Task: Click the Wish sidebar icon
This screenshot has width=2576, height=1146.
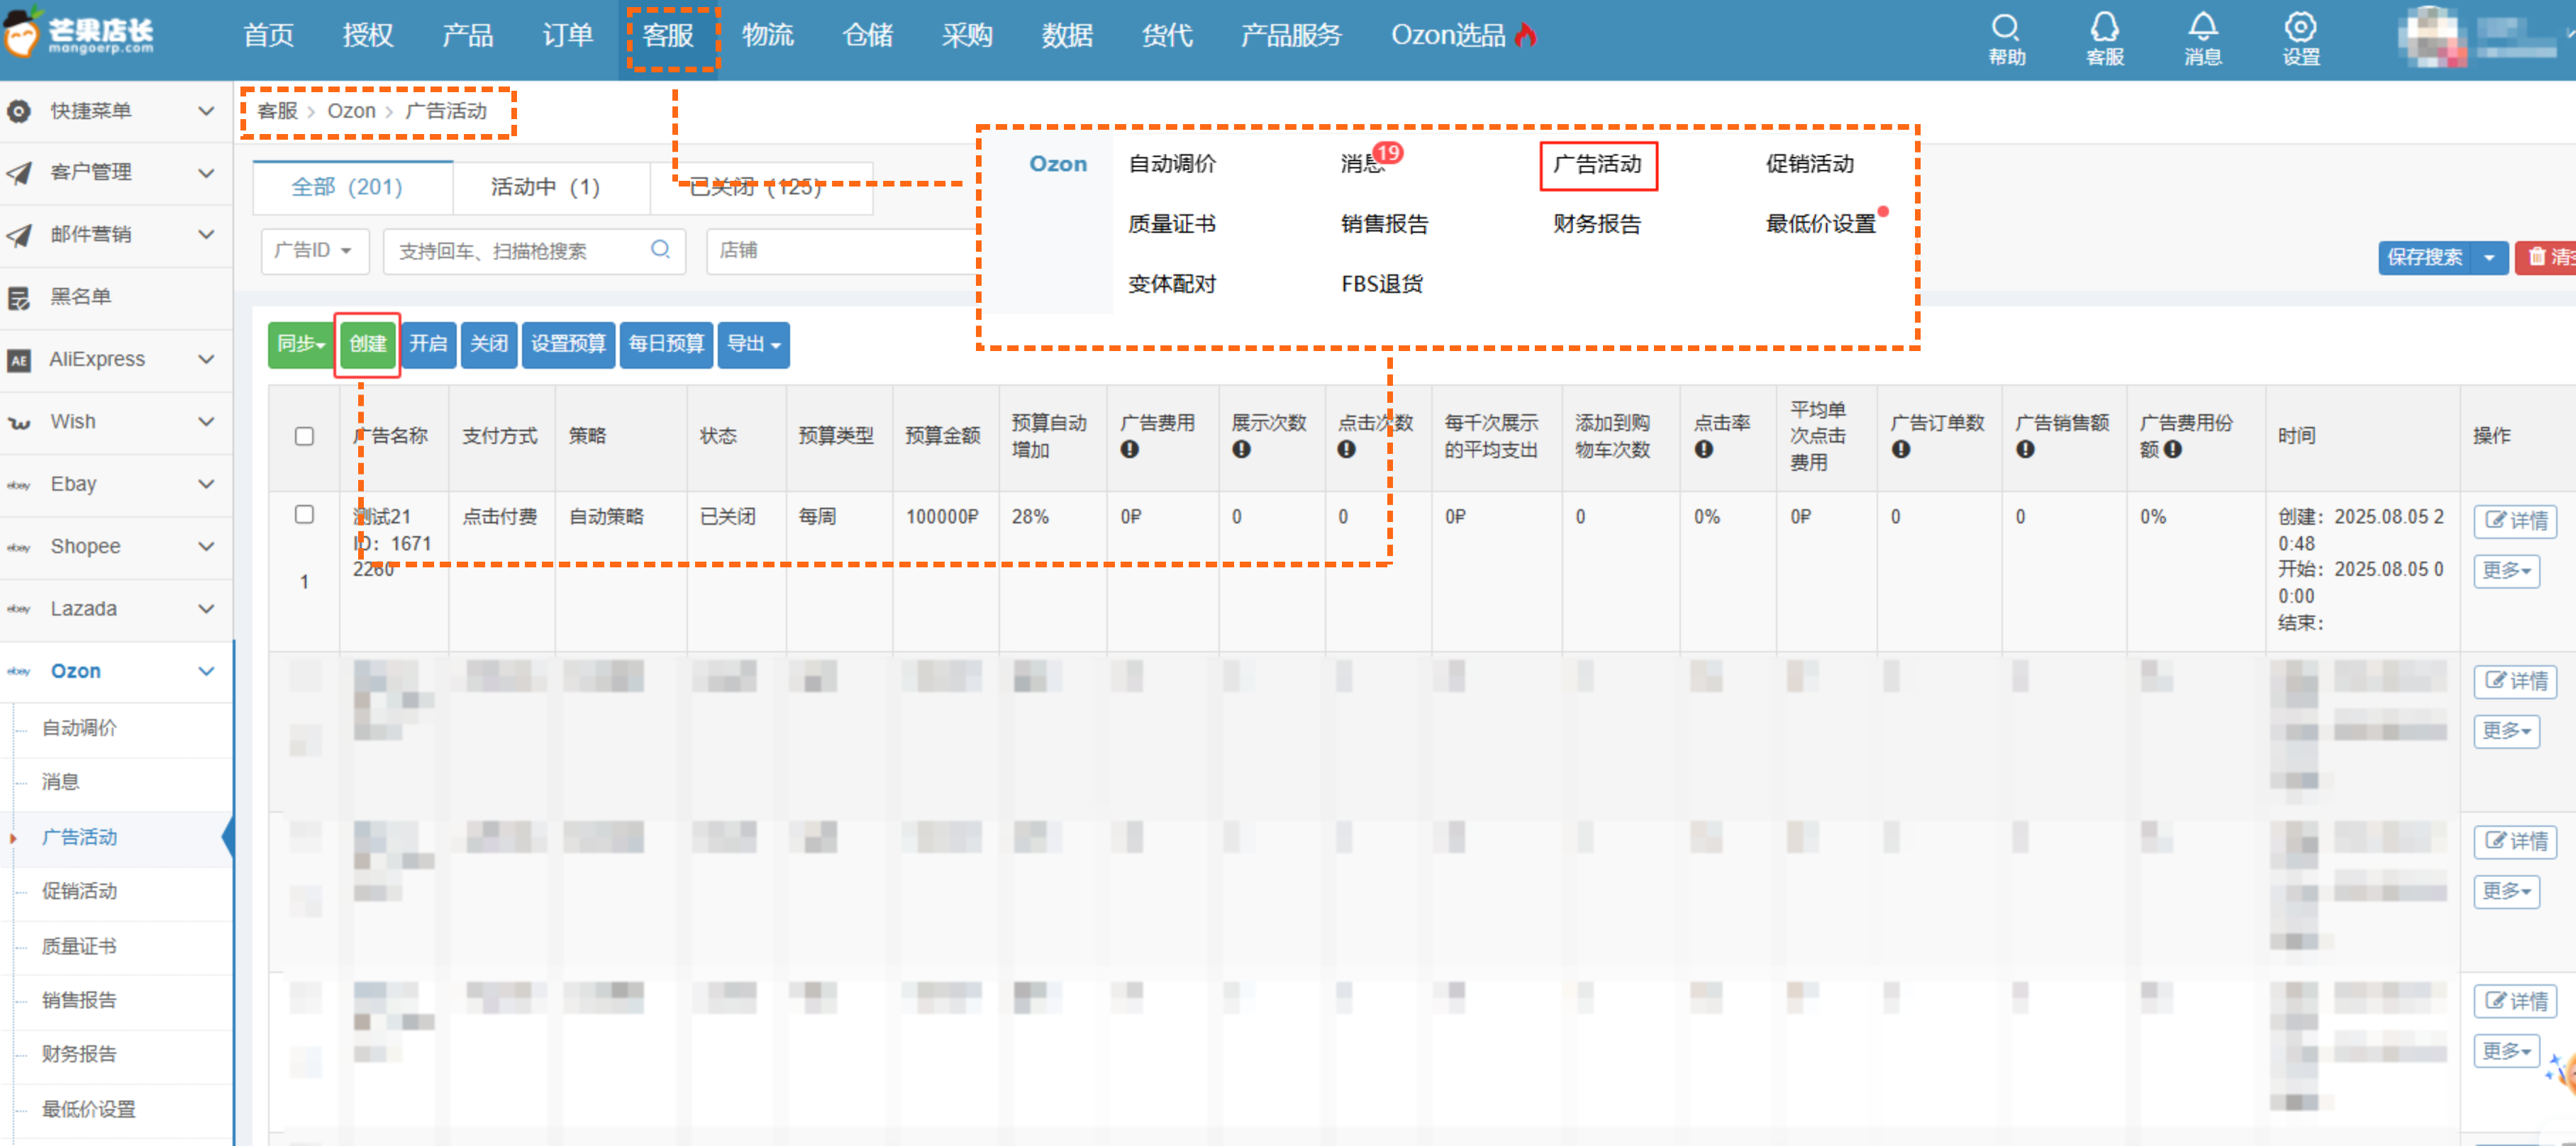Action: [19, 422]
